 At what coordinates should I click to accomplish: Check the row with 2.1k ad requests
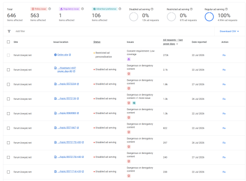coord(8,70)
